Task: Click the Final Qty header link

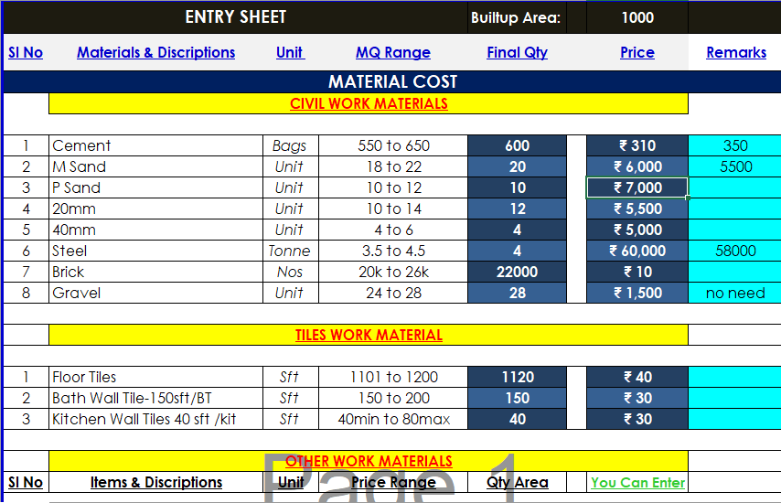Action: [x=517, y=52]
